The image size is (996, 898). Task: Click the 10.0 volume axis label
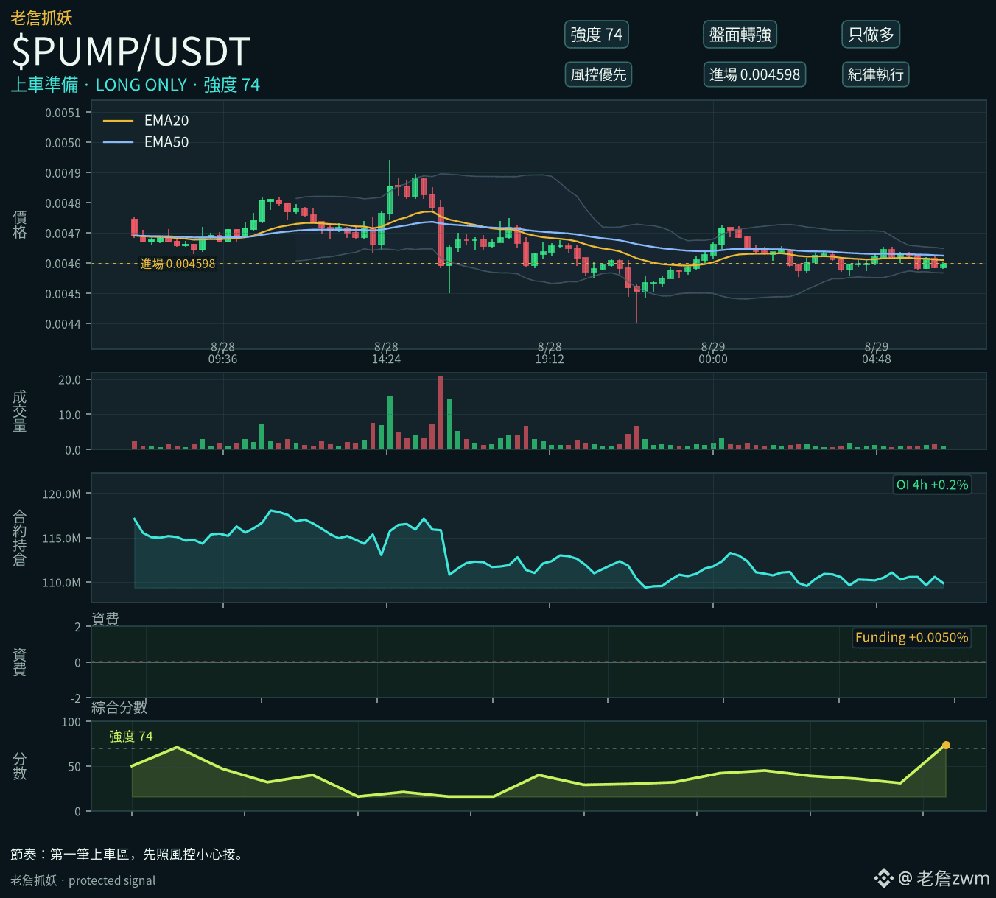(70, 415)
